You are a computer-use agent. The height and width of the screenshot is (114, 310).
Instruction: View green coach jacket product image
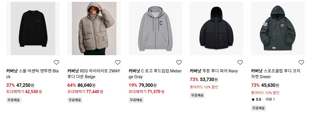(278, 28)
